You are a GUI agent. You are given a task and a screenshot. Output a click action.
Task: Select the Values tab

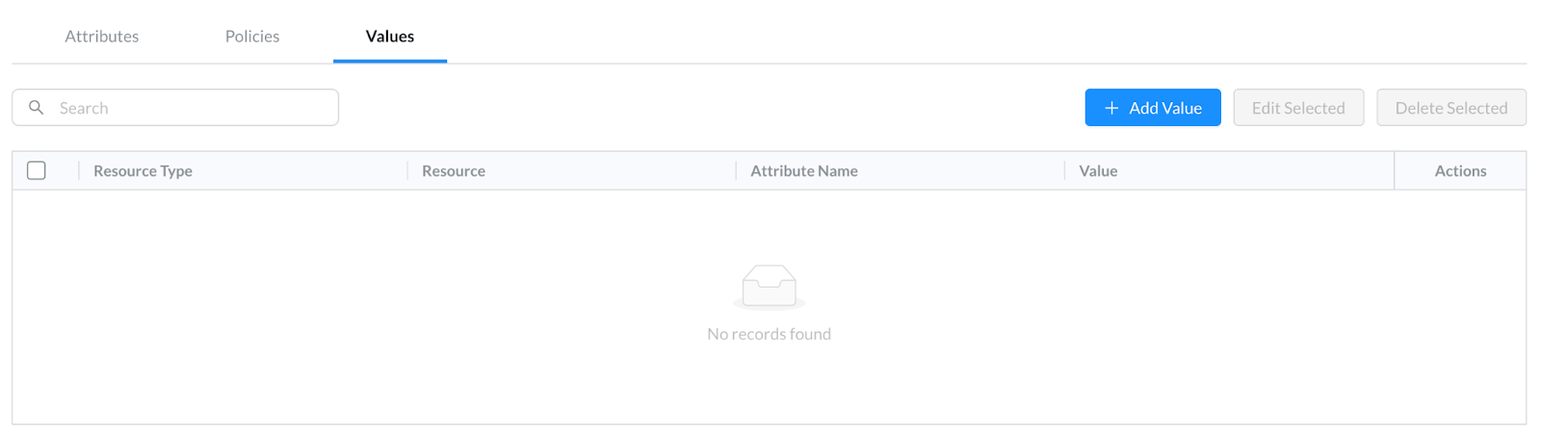point(390,36)
